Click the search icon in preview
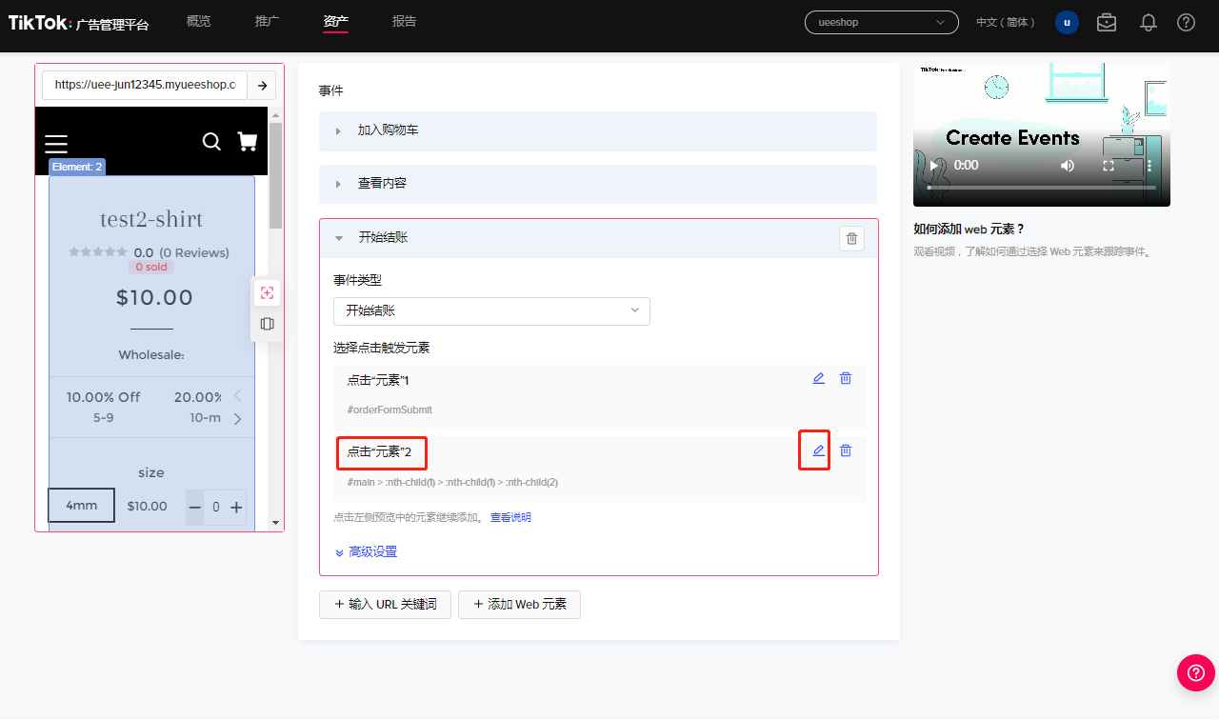This screenshot has height=720, width=1219. 211,142
